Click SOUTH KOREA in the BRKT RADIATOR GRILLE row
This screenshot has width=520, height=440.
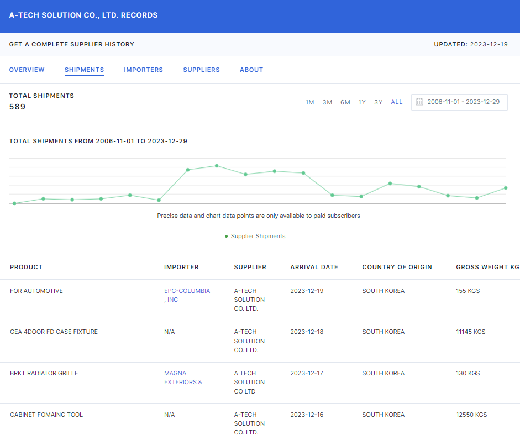pyautogui.click(x=384, y=373)
